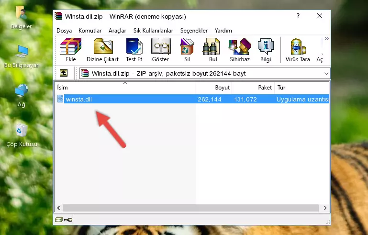Click the key password icon in status bar
Image resolution: width=368 pixels, height=235 pixels.
pyautogui.click(x=68, y=220)
